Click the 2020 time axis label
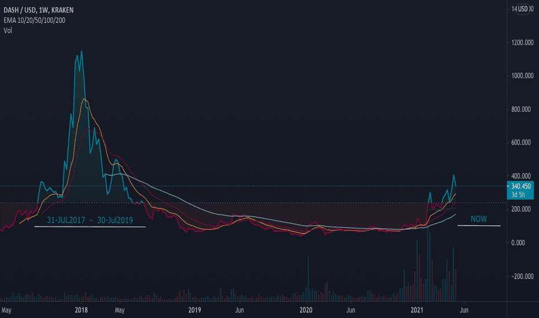Screen dimensions: 539x318 [306, 310]
